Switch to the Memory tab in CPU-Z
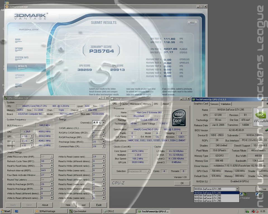268x214 pixels. pyautogui.click(x=147, y=104)
